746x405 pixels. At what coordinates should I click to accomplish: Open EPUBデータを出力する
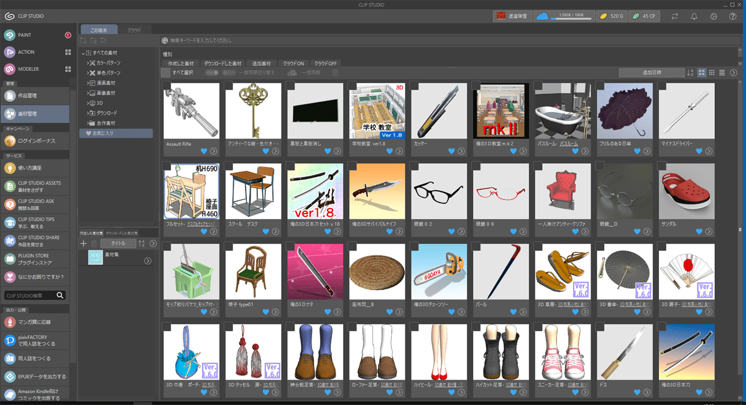36,376
